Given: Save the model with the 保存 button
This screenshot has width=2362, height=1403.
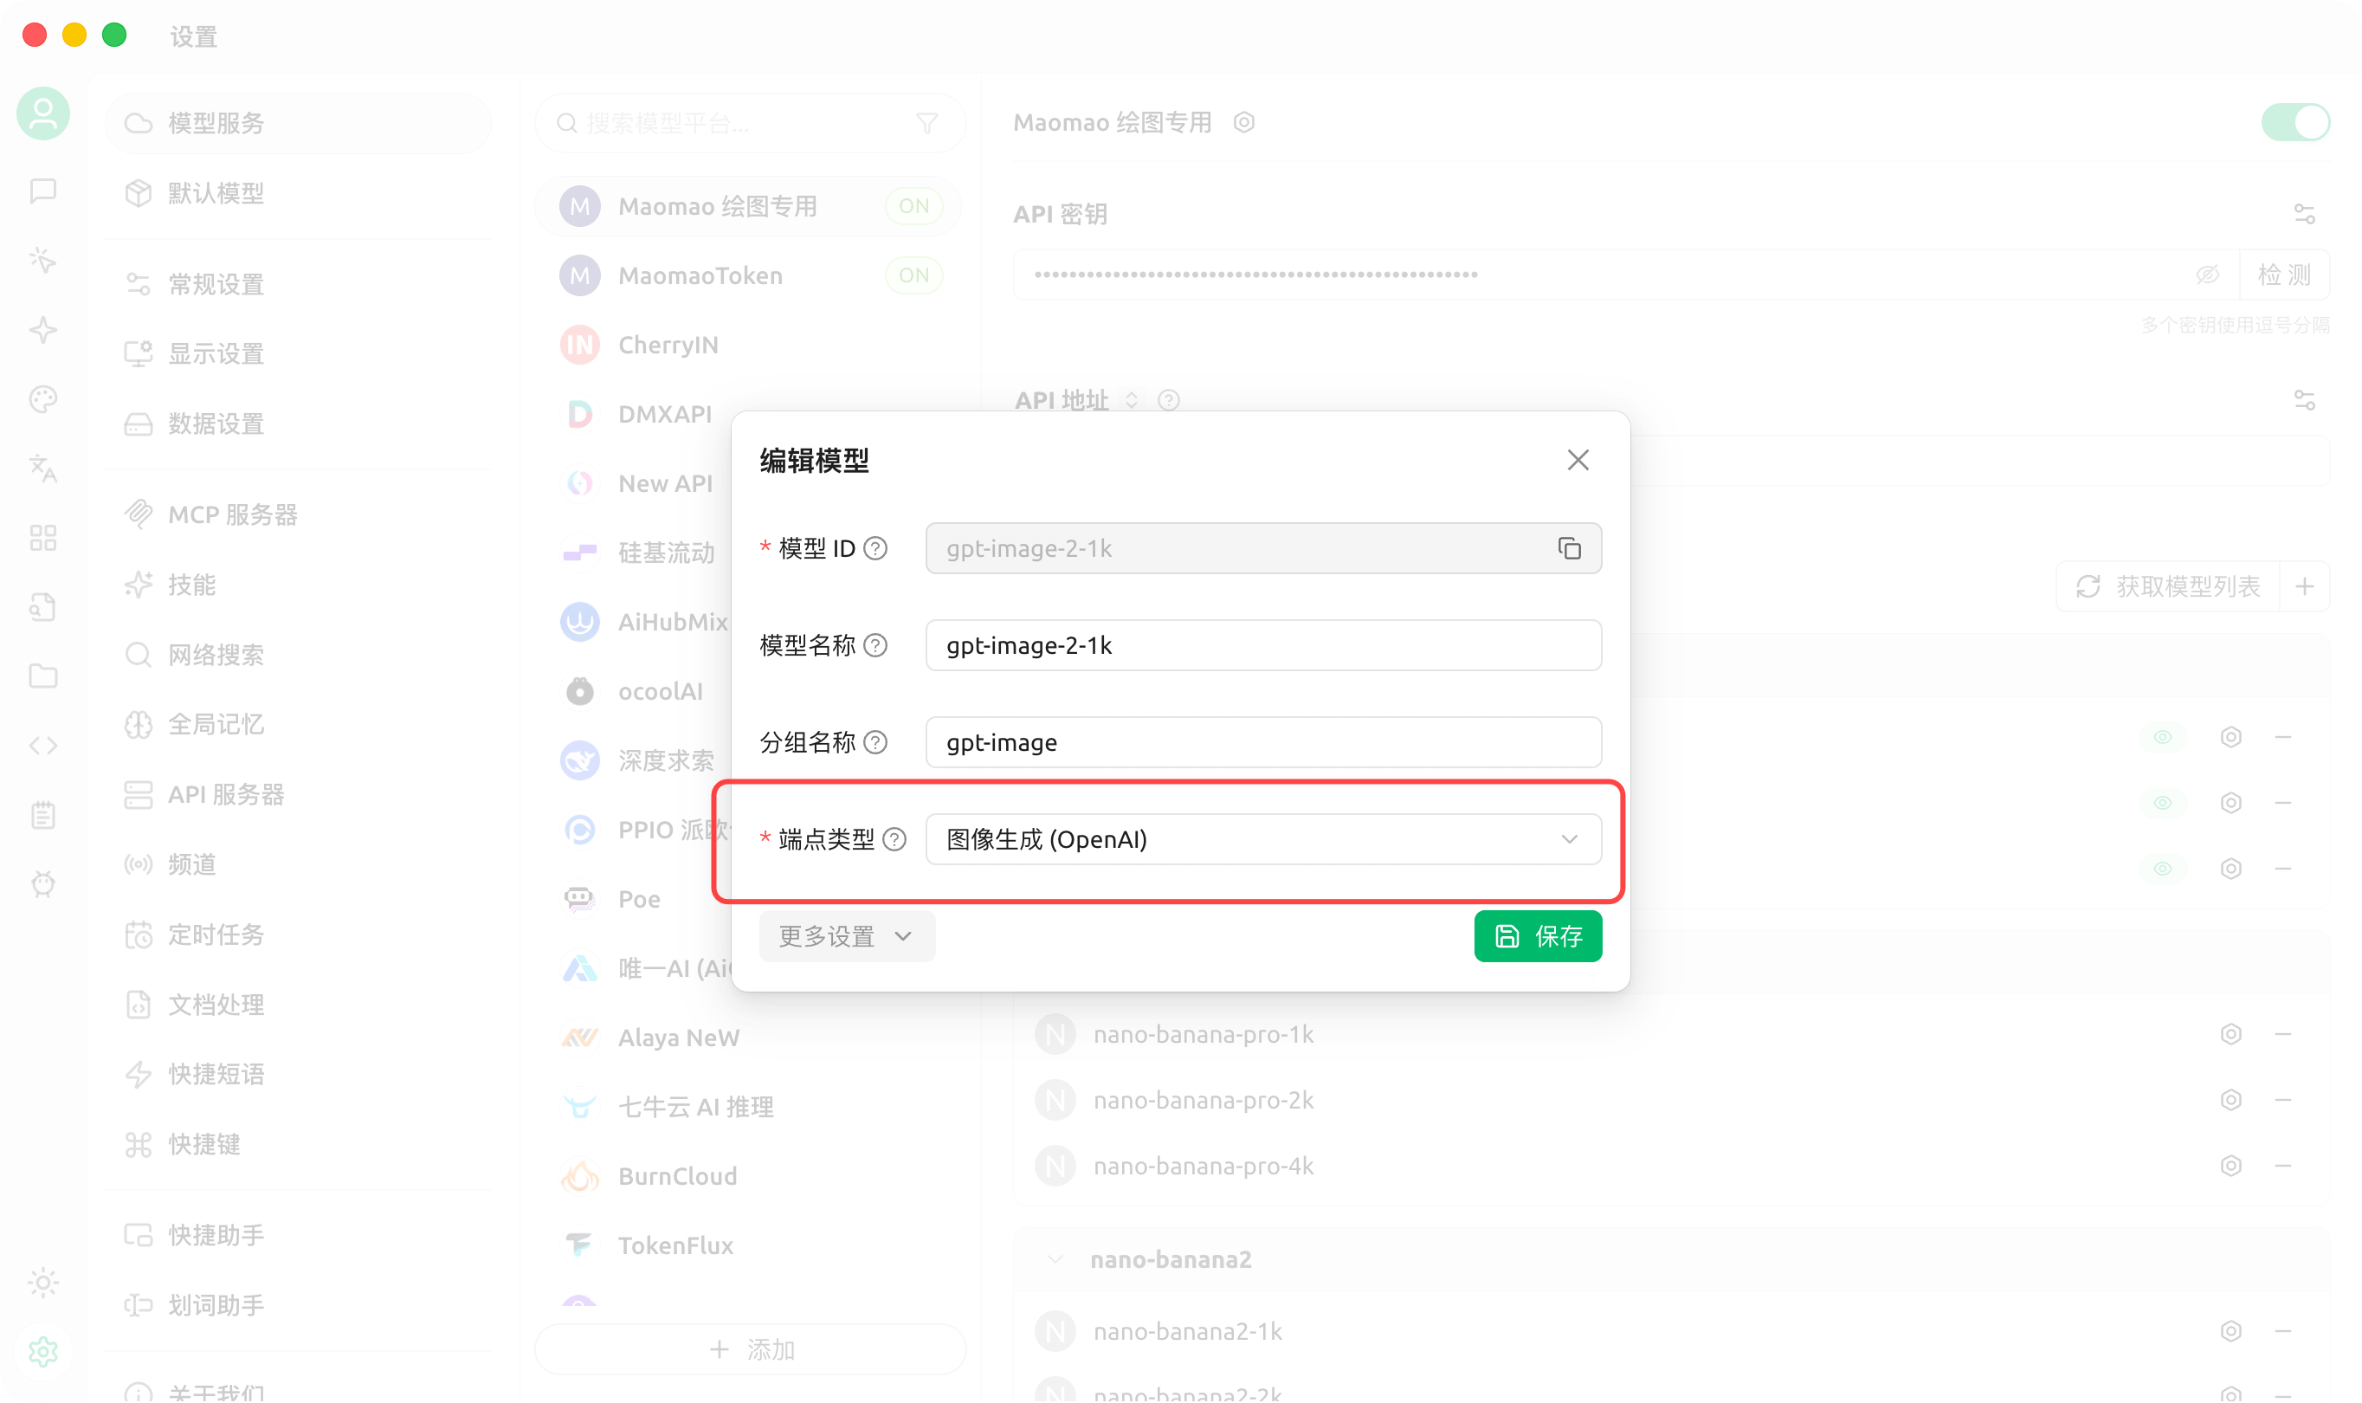Looking at the screenshot, I should coord(1538,936).
